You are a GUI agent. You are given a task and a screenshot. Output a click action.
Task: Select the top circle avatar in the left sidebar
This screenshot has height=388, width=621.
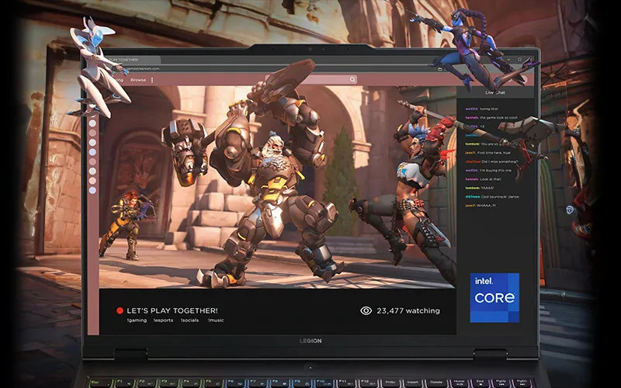[x=92, y=123]
